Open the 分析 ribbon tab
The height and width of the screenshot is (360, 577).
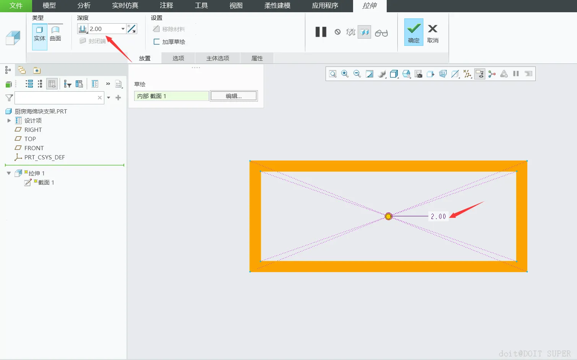(x=84, y=6)
